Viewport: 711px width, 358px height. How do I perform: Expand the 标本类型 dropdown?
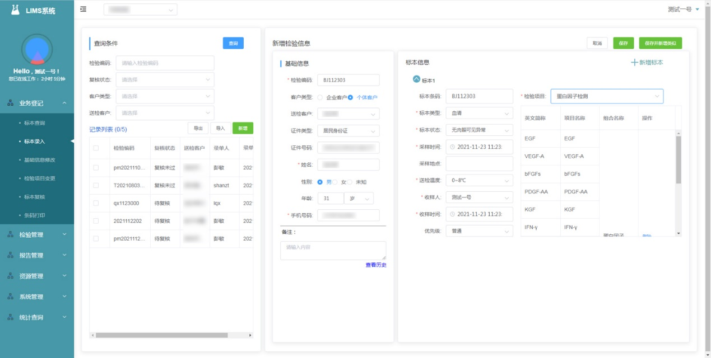(479, 113)
